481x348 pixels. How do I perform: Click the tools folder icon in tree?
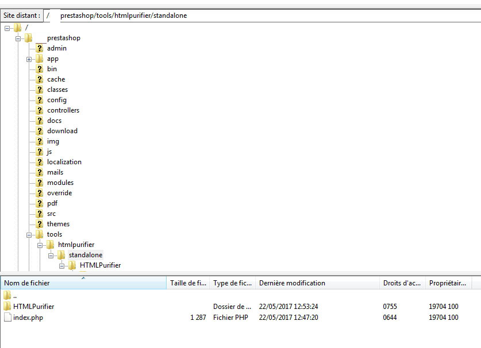click(39, 234)
